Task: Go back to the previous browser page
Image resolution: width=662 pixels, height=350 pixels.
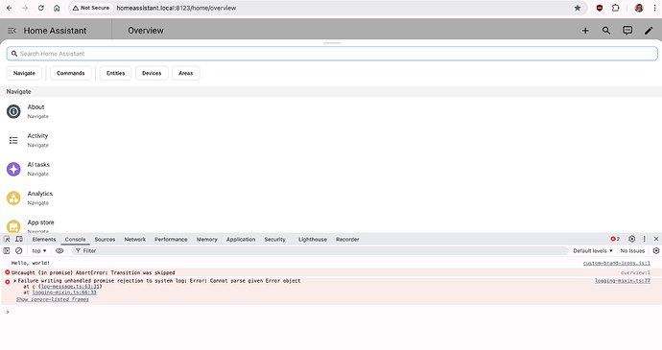Action: [10, 8]
